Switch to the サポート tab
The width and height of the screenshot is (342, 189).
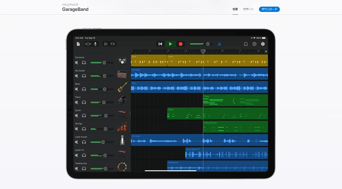pyautogui.click(x=248, y=9)
